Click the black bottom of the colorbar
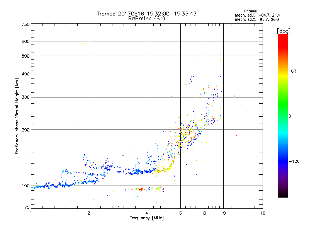The height and width of the screenshot is (232, 309). click(283, 194)
